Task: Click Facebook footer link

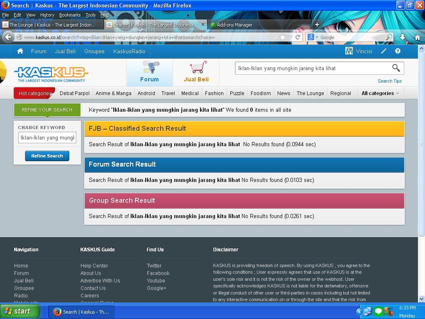Action: pyautogui.click(x=158, y=273)
